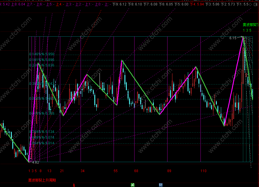
Task: Click the small square icon at top-right
Action: pos(255,5)
